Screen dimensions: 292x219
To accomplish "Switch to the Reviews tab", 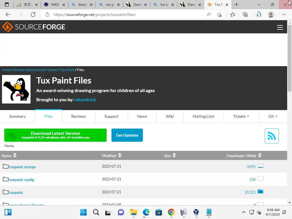I will (78, 116).
